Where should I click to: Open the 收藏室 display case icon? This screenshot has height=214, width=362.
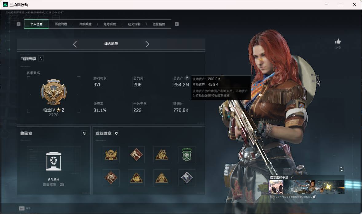pos(53,161)
